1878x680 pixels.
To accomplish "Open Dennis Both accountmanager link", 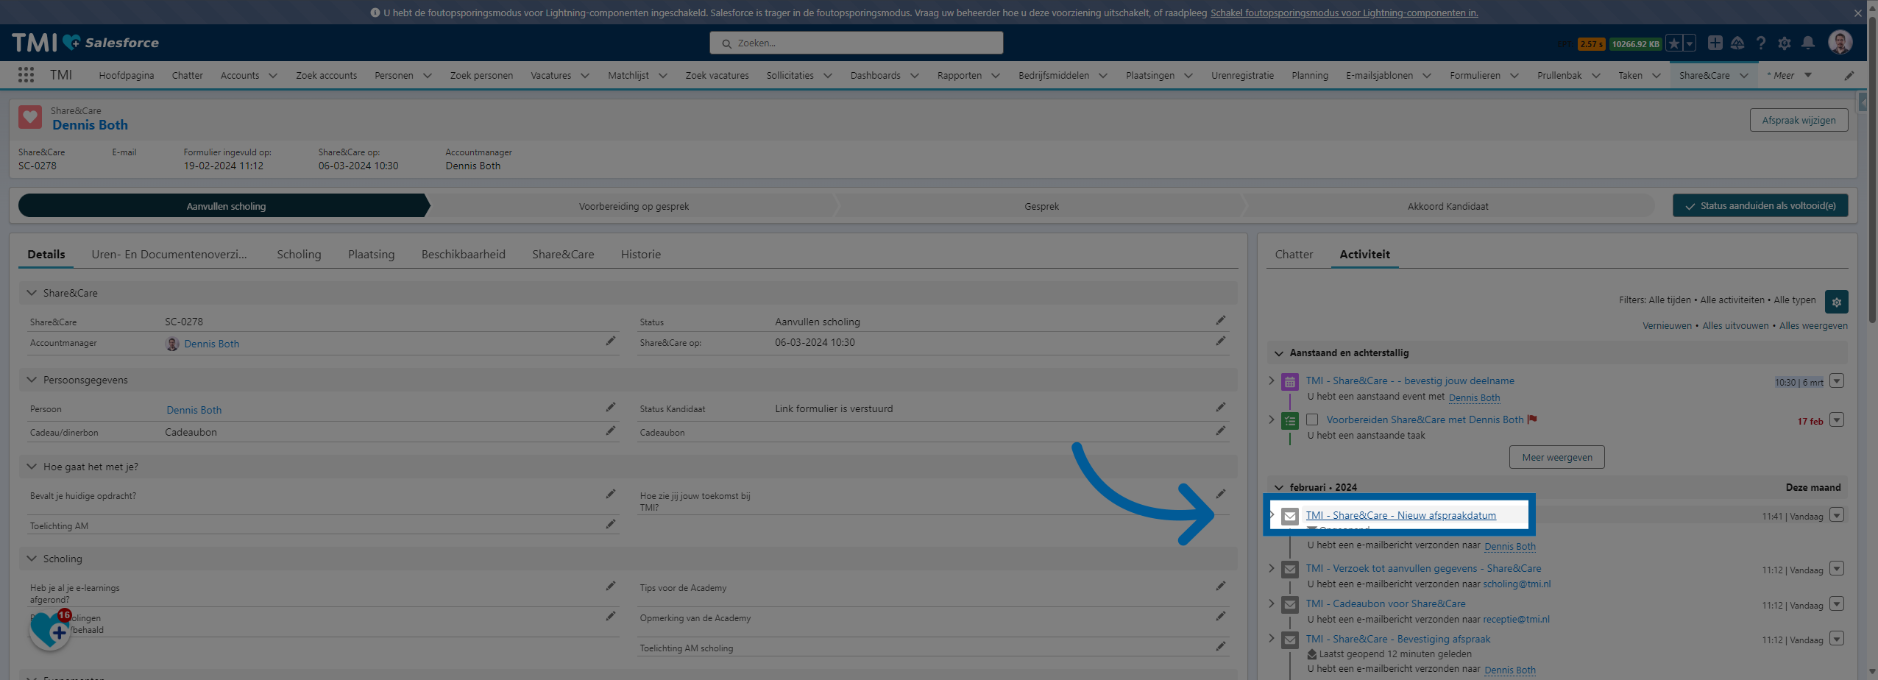I will coord(211,344).
